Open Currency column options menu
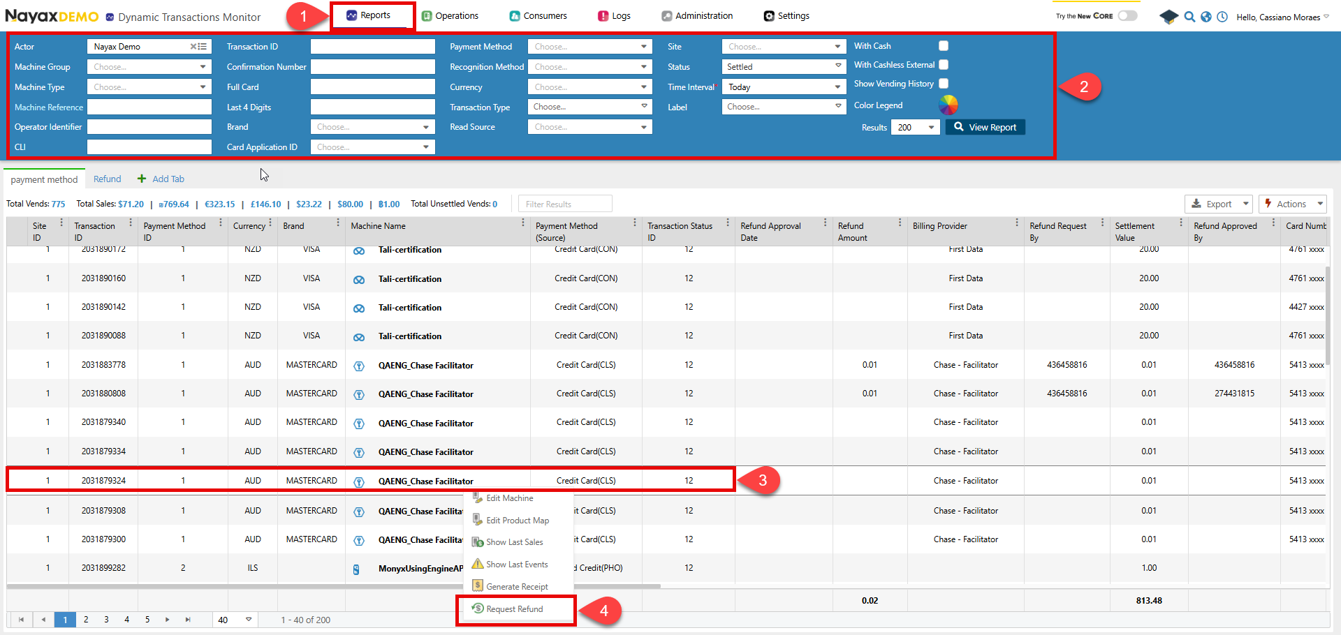 coord(270,223)
